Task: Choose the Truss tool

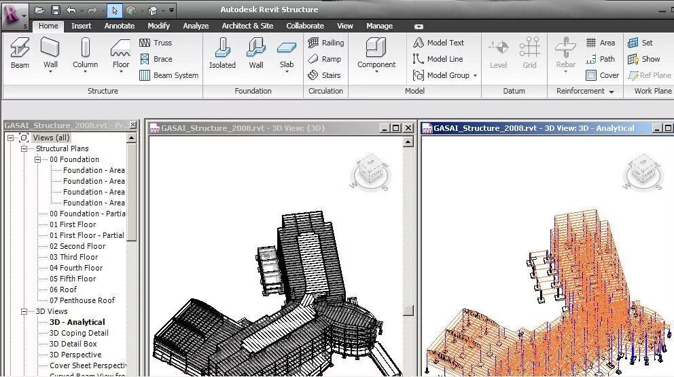Action: coord(156,43)
